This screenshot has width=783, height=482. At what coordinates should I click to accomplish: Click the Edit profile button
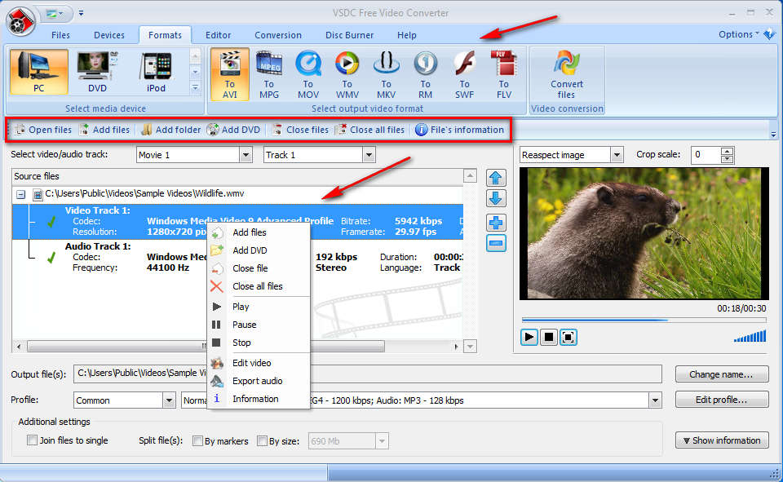pyautogui.click(x=722, y=400)
